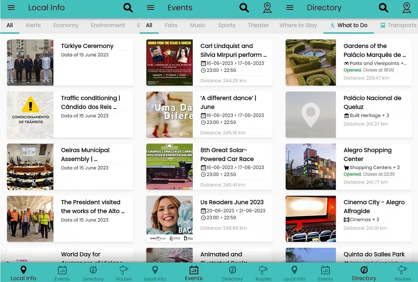Switch to Sports events tab
The image size is (418, 282).
point(227,25)
